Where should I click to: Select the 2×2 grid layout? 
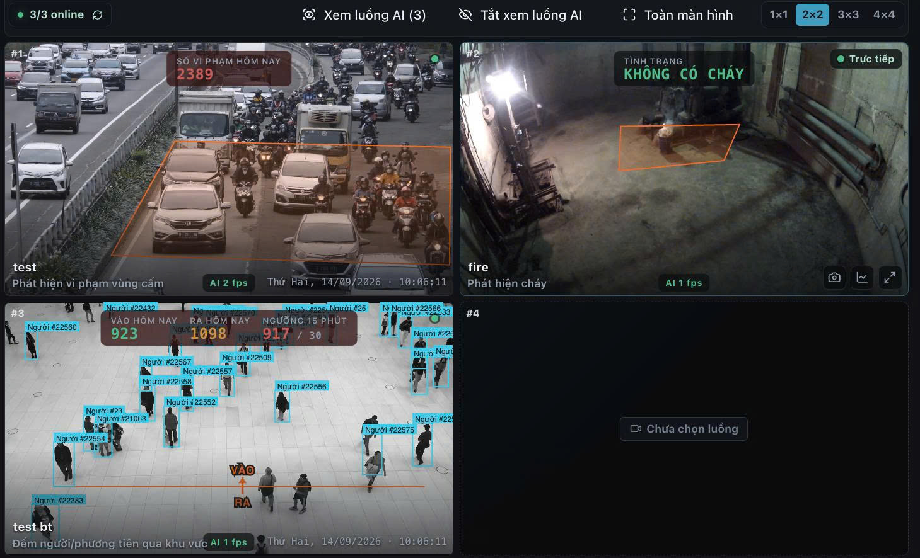(x=812, y=14)
